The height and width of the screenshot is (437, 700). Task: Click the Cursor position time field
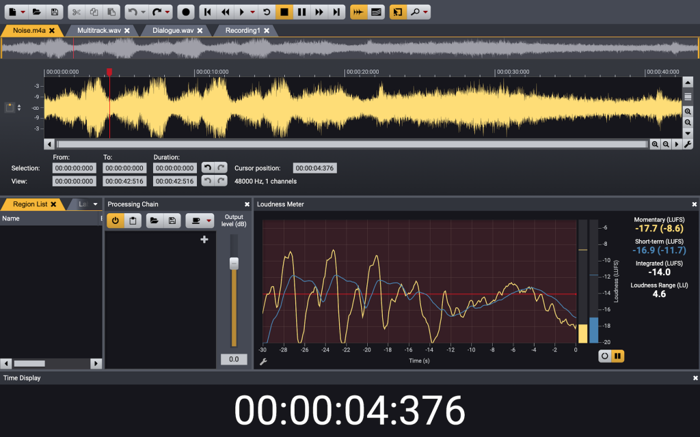click(314, 168)
